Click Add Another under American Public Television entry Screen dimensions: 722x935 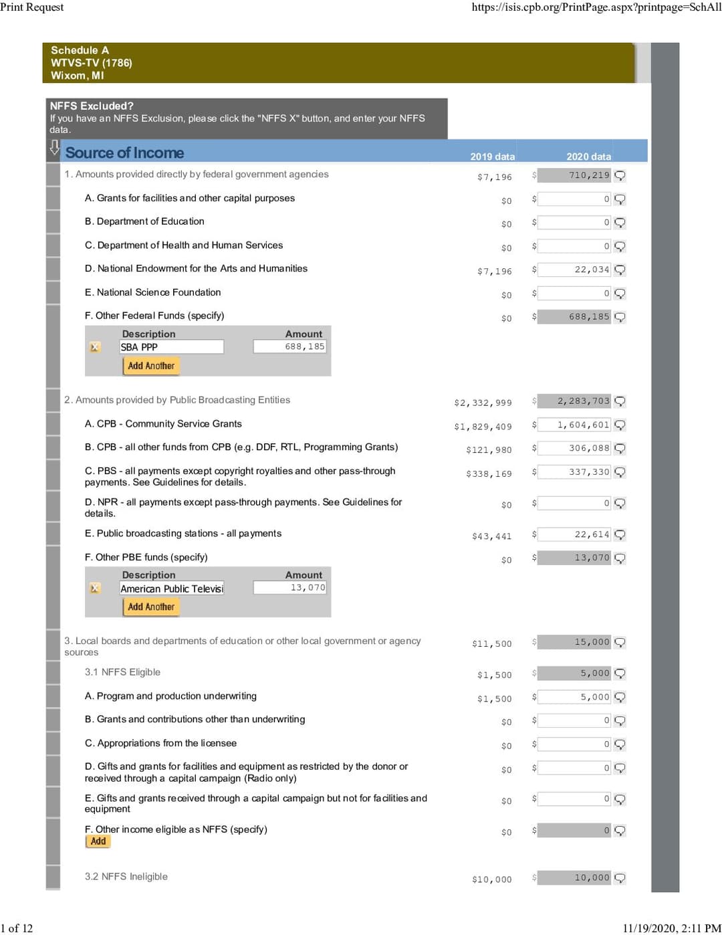pyautogui.click(x=151, y=607)
